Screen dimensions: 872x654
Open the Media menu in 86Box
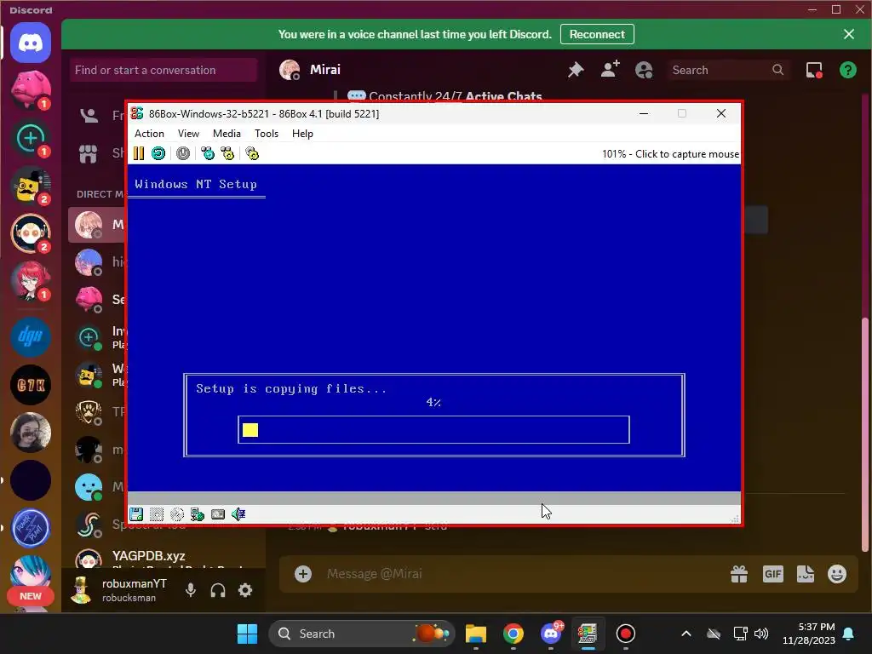tap(227, 134)
